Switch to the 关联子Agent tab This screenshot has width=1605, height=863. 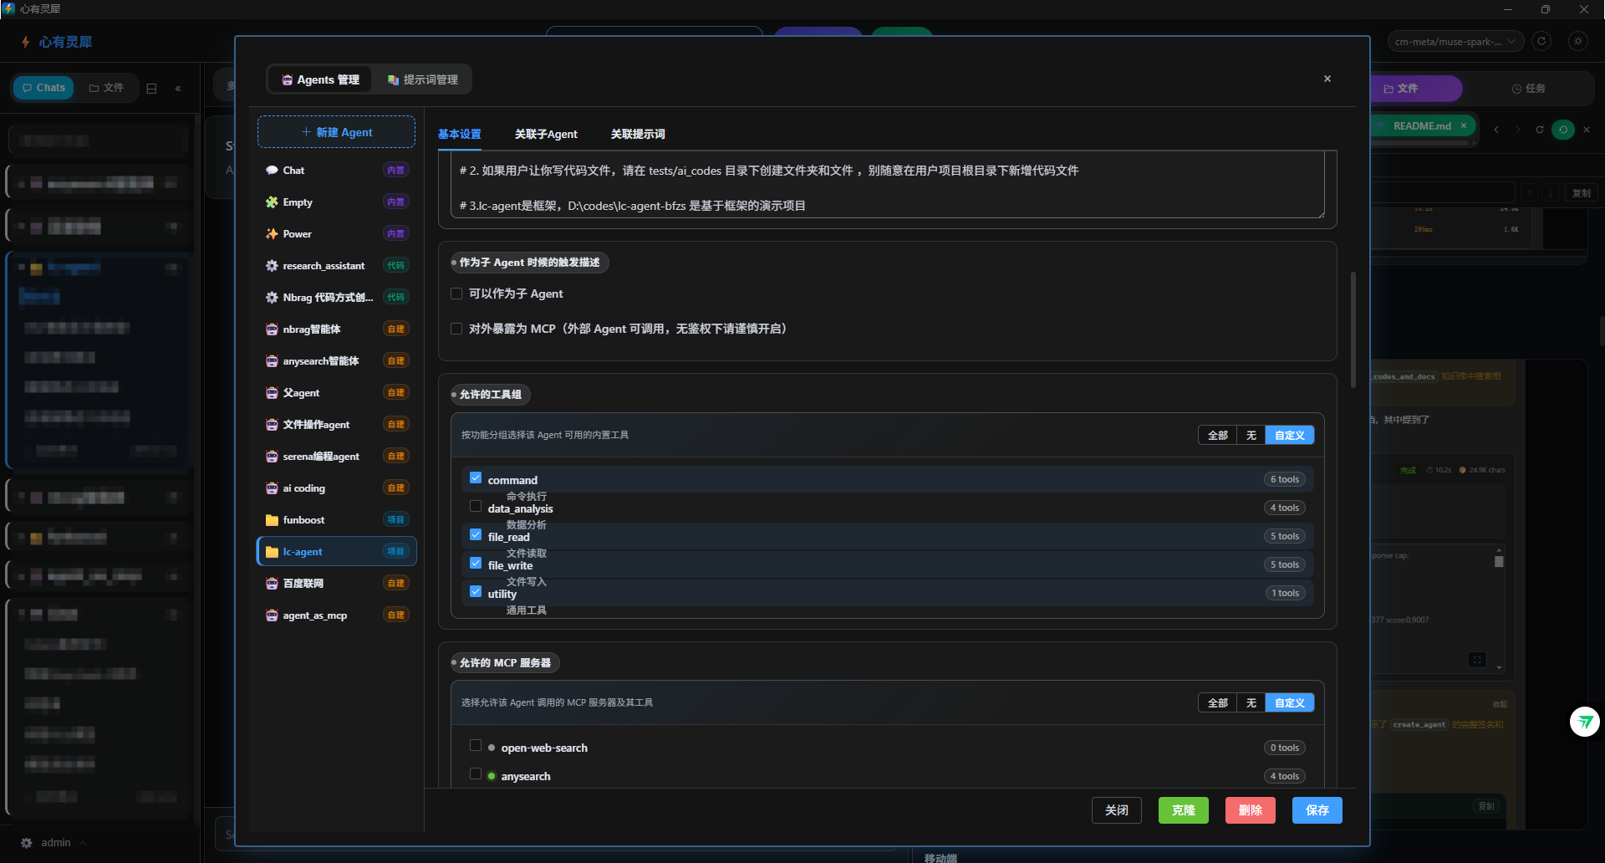(546, 134)
